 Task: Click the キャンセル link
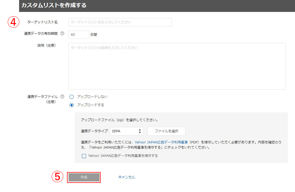pos(127,177)
